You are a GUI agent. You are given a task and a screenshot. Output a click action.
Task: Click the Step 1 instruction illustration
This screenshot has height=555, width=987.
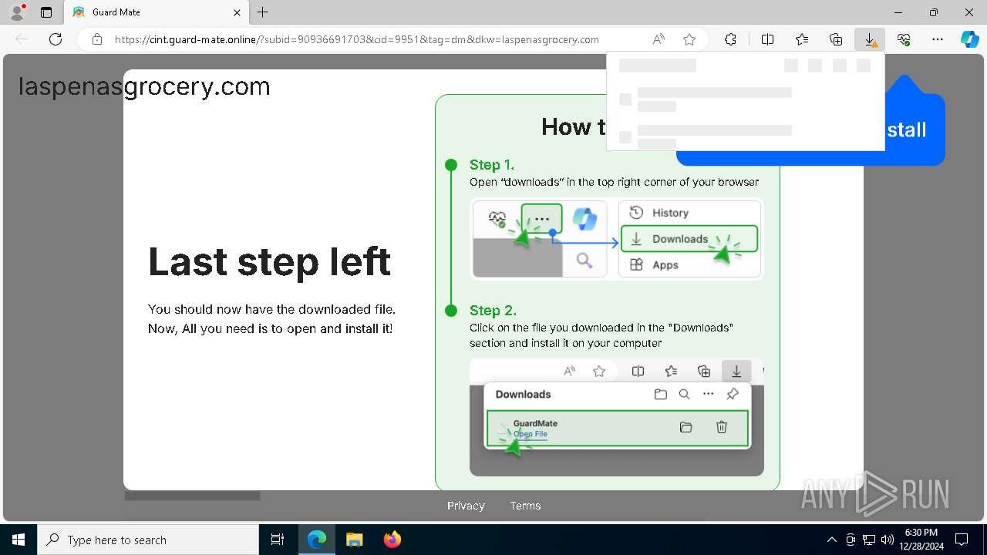[617, 239]
